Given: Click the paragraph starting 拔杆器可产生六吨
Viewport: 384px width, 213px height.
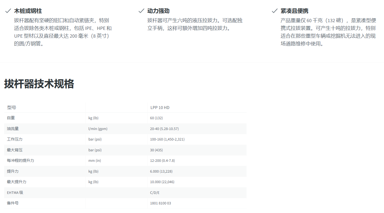Looking at the screenshot, I should (195, 24).
